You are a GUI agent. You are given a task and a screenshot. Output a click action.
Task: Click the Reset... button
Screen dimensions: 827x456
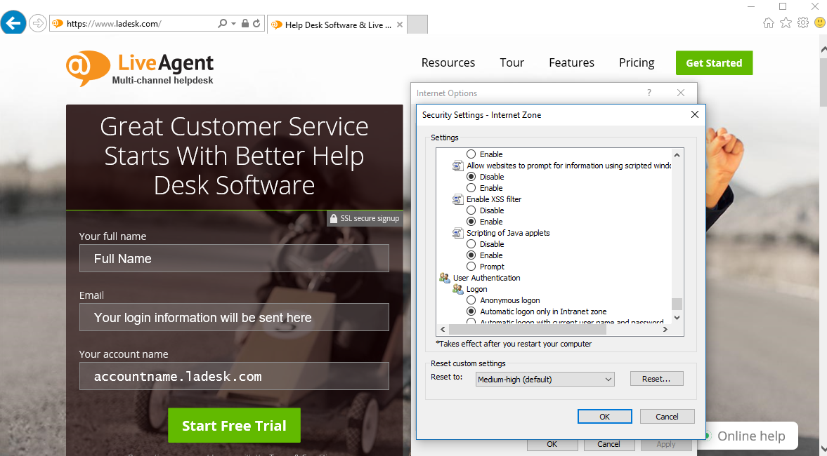click(x=656, y=379)
